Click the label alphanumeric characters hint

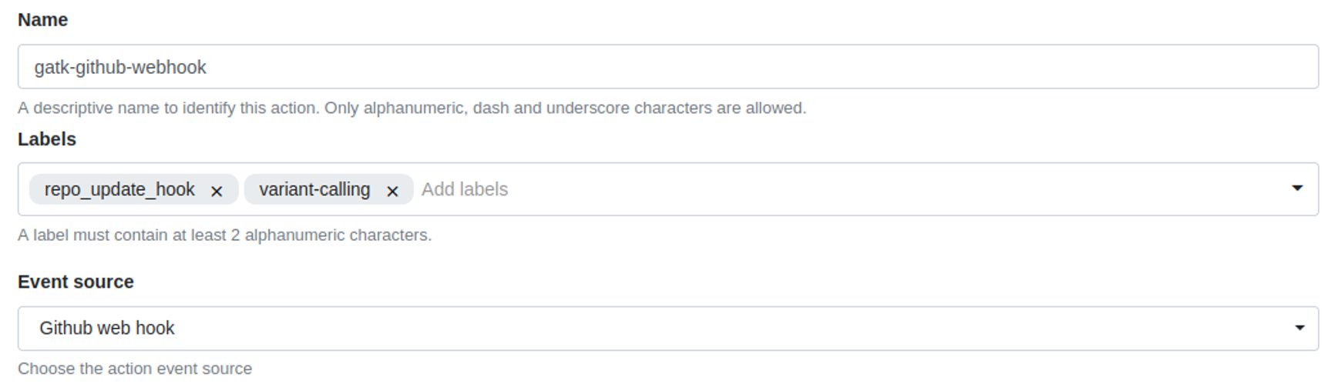pos(224,235)
